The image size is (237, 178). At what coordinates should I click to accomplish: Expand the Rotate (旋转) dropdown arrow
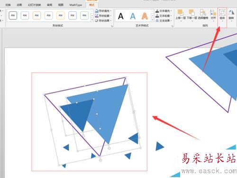pyautogui.click(x=231, y=21)
